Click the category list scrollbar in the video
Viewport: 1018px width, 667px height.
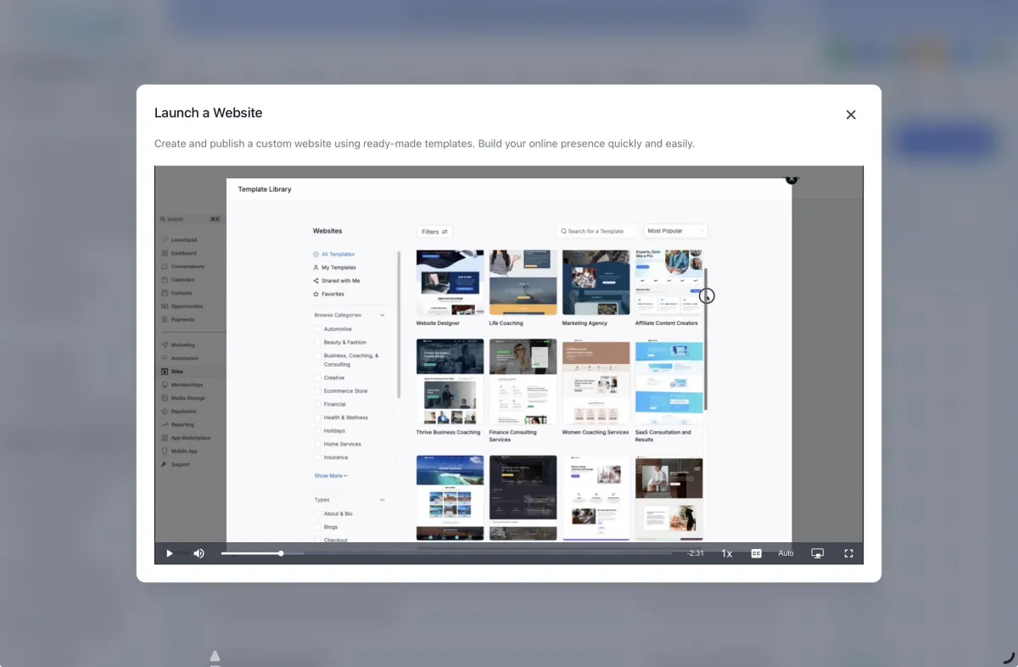pos(398,324)
